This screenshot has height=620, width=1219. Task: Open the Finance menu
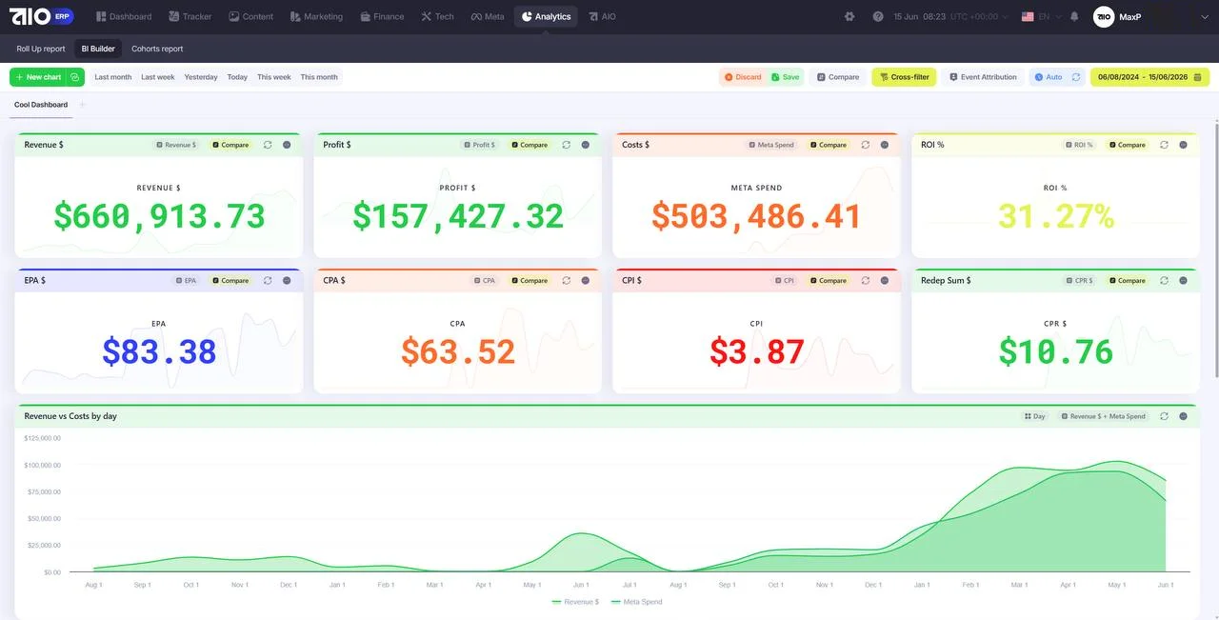(382, 16)
